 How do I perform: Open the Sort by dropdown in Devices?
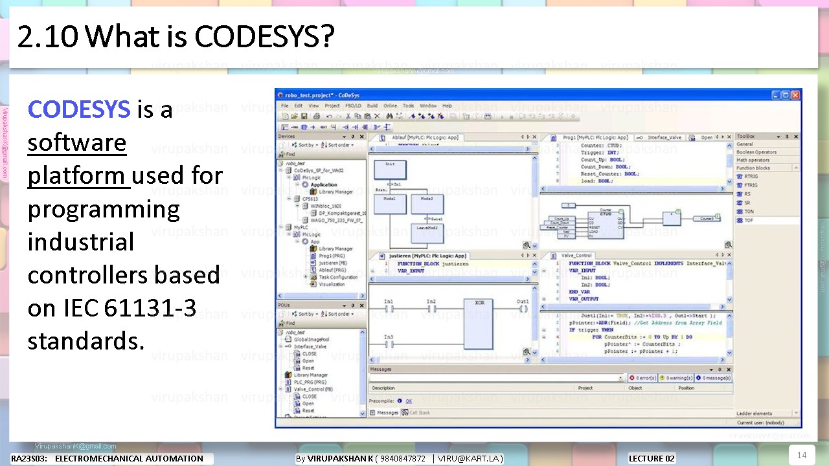(x=305, y=145)
